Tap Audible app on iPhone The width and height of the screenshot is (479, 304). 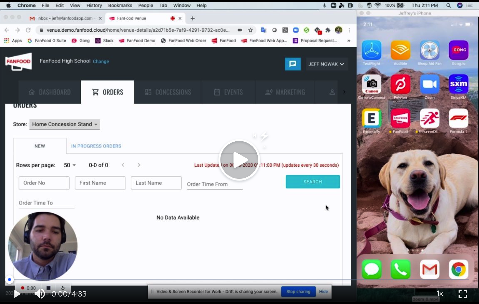pos(400,50)
